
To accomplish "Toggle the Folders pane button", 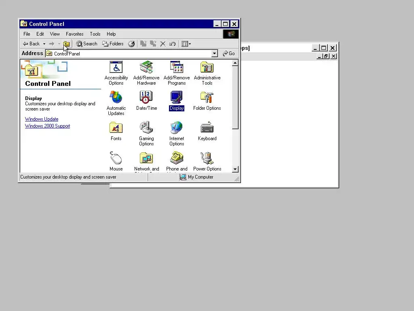I will (x=113, y=44).
